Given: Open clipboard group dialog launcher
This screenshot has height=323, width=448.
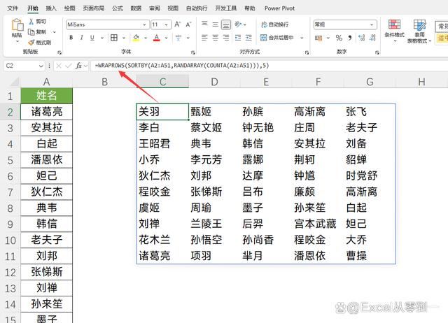Looking at the screenshot, I should [59, 52].
